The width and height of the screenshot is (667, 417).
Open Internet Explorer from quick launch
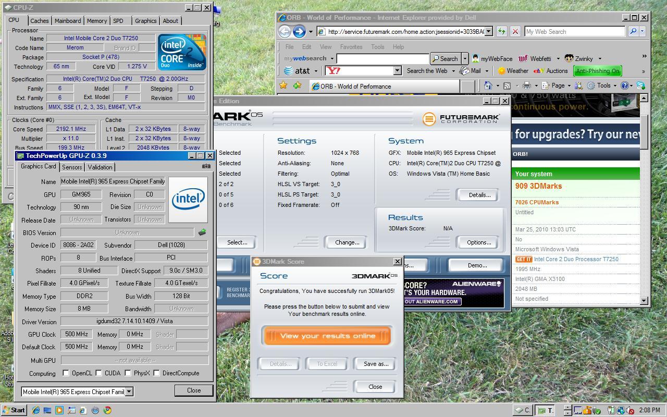click(35, 410)
